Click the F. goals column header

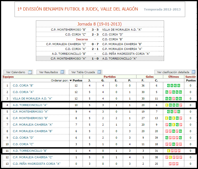pyautogui.click(x=143, y=81)
